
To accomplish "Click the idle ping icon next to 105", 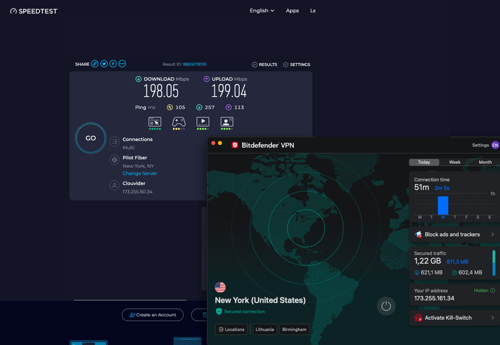I will click(170, 107).
